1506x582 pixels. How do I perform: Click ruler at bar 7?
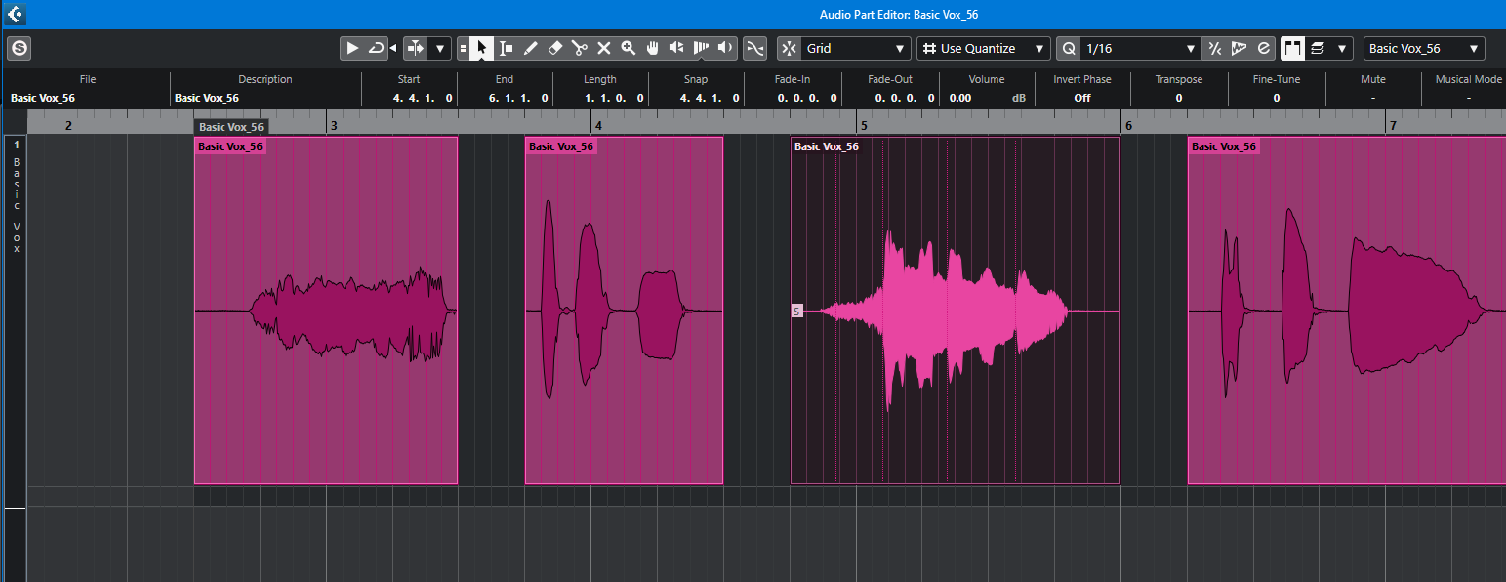tap(1393, 125)
